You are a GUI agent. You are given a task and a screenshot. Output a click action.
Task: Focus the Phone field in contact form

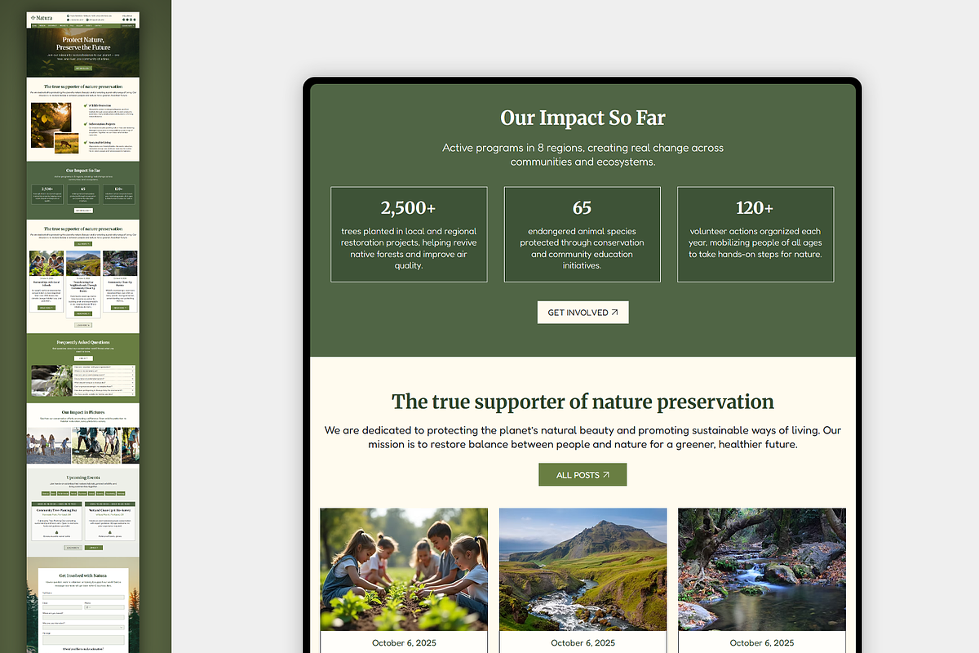[104, 607]
